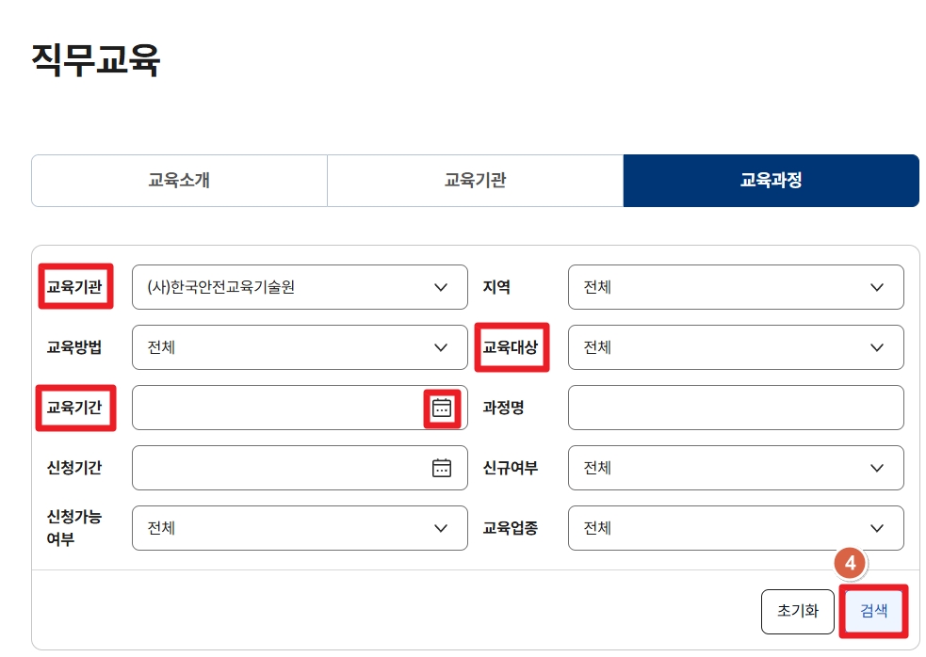Open the calendar picker for 신청기간

click(x=442, y=468)
